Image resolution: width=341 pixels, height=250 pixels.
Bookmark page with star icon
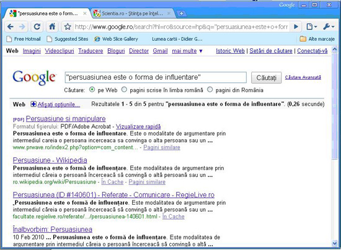click(68, 27)
